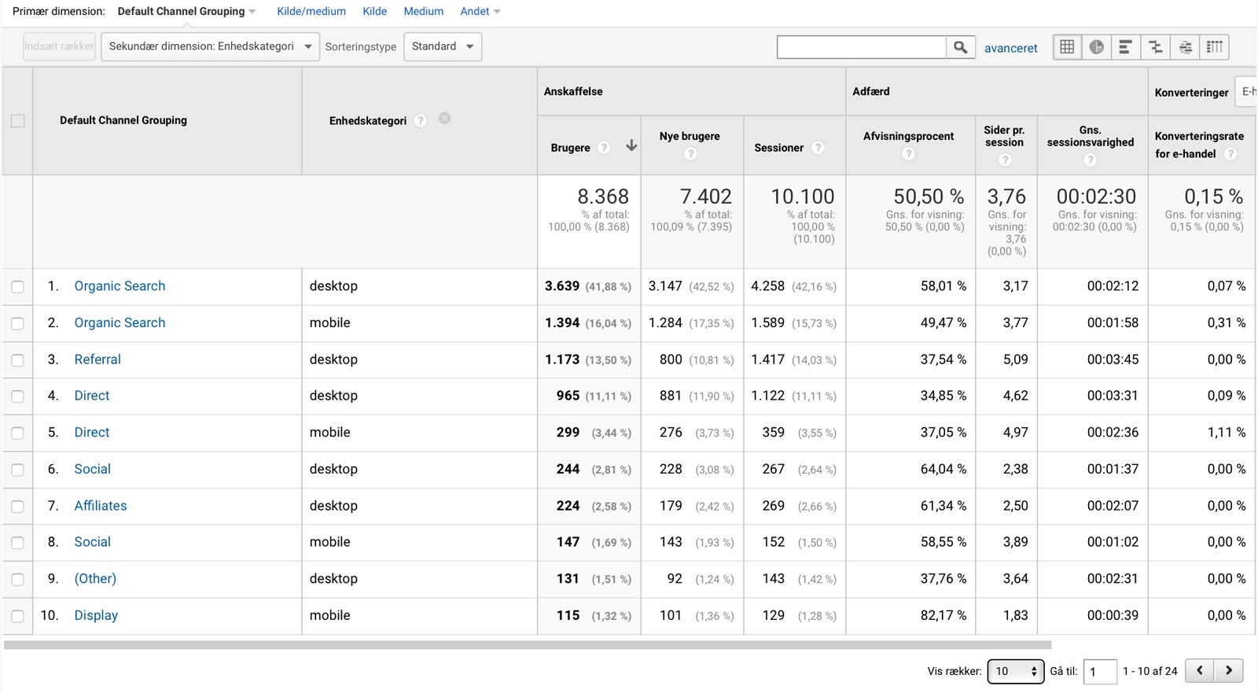The image size is (1258, 693).
Task: Switch to data table view icon
Action: point(1067,47)
